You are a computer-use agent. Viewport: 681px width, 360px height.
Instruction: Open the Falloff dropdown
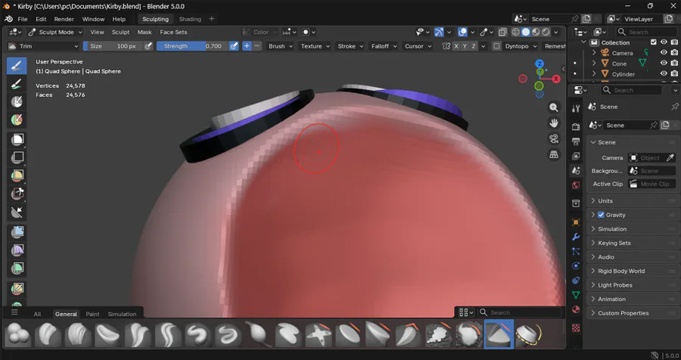pos(384,46)
